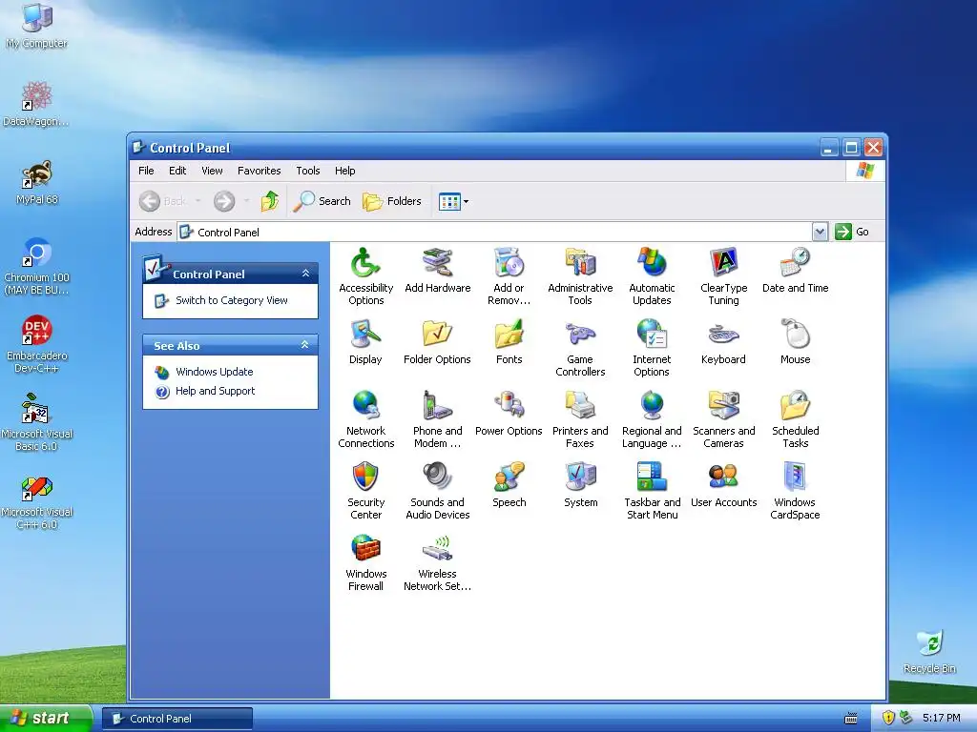Image resolution: width=977 pixels, height=732 pixels.
Task: Click the Search toolbar button
Action: 322,201
